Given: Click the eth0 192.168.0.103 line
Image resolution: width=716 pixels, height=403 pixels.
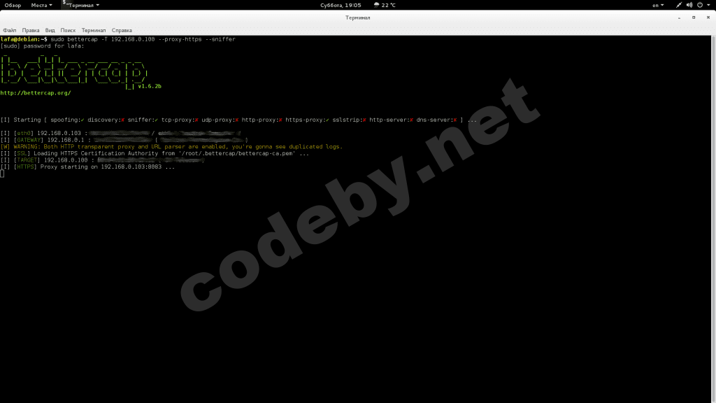Looking at the screenshot, I should click(x=120, y=133).
